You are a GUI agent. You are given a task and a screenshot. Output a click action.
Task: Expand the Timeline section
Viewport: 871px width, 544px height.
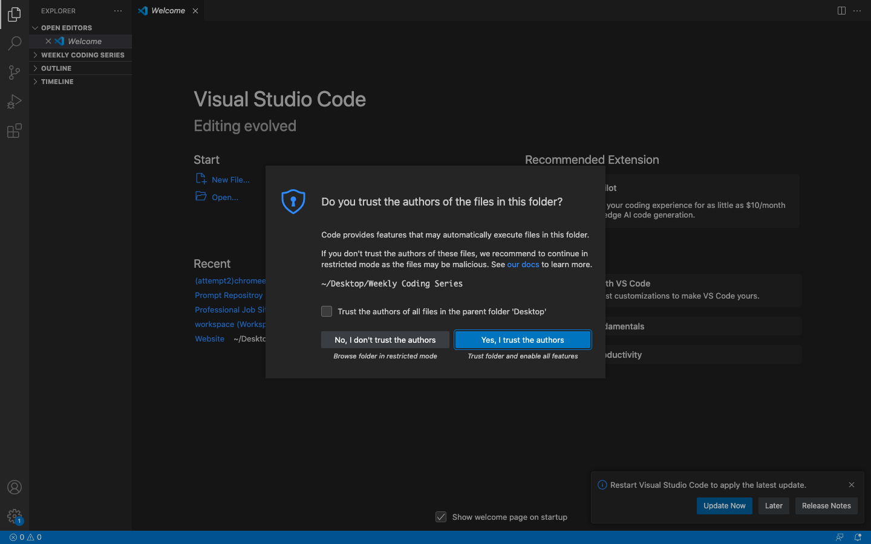click(80, 82)
